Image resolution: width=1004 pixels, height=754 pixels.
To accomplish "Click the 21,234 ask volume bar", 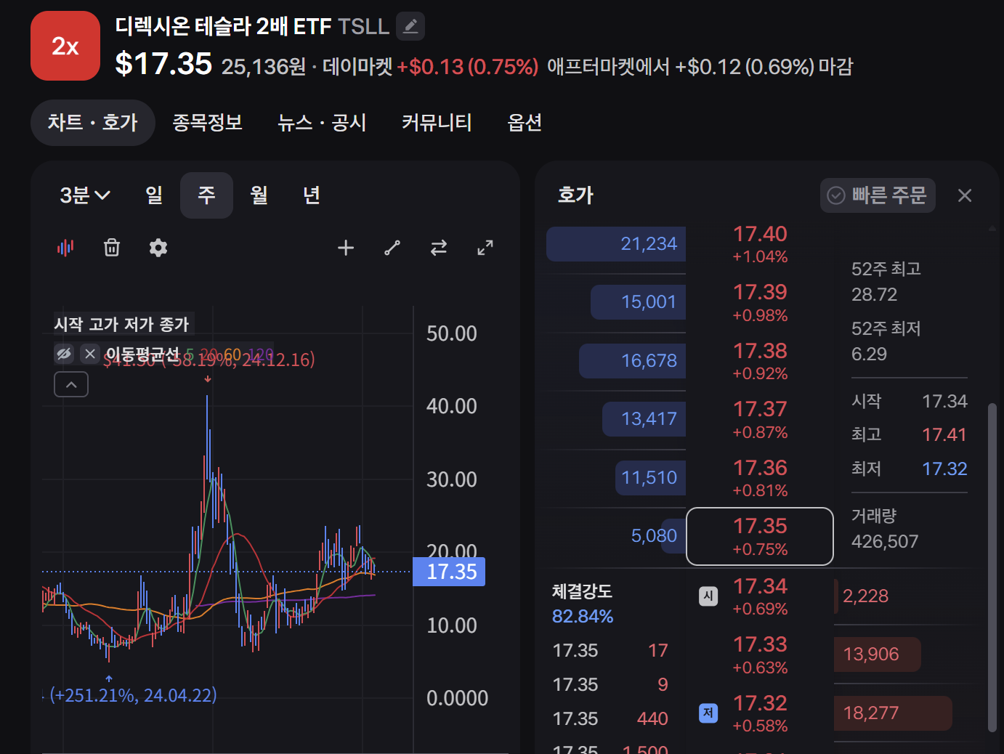I will (616, 244).
